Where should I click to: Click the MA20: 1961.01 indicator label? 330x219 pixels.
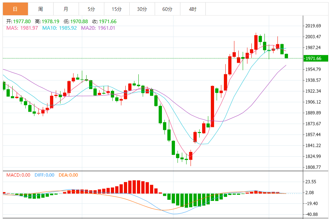[98, 28]
